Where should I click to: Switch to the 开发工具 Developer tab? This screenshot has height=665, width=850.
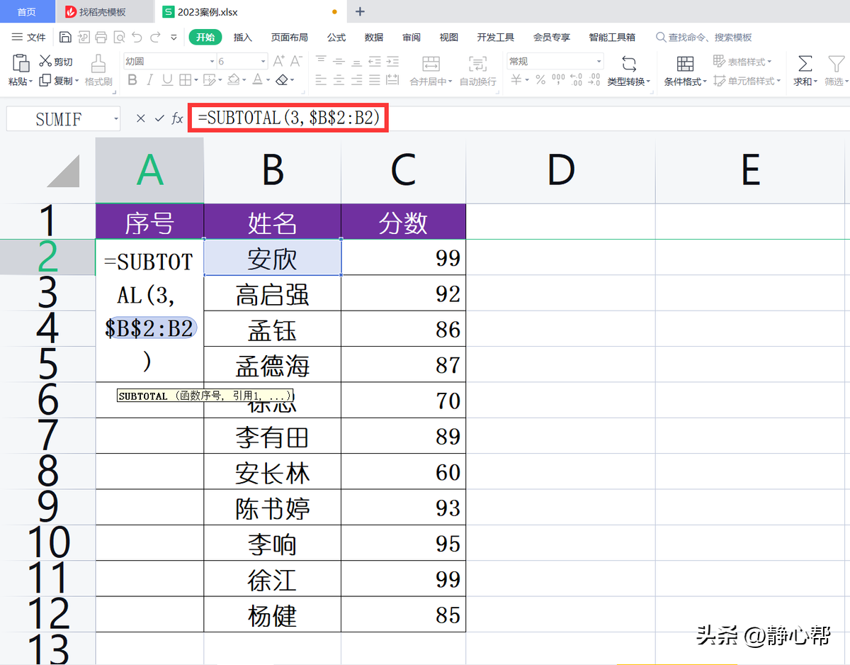(496, 37)
